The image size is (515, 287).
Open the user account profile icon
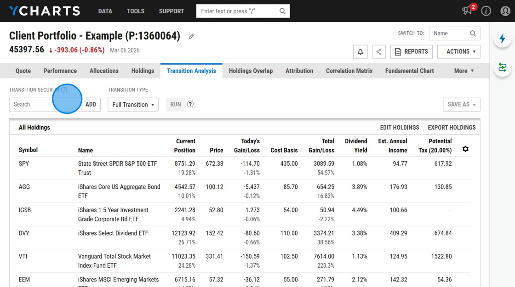click(505, 11)
